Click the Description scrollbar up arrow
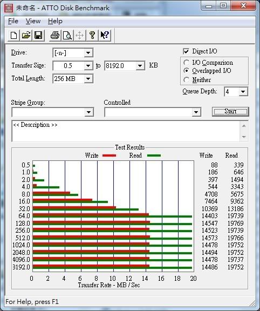 click(244, 126)
